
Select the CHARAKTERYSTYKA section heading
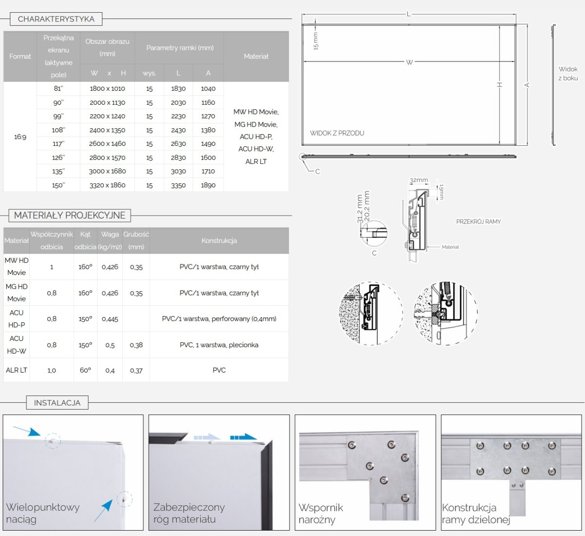pos(56,19)
